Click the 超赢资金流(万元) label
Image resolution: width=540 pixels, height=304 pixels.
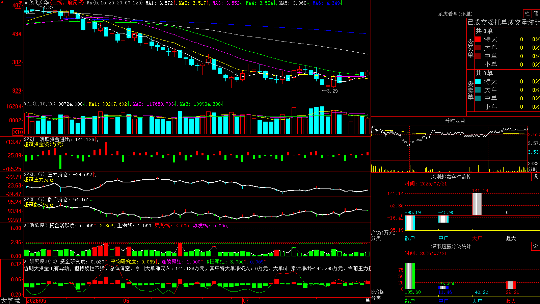point(44,144)
